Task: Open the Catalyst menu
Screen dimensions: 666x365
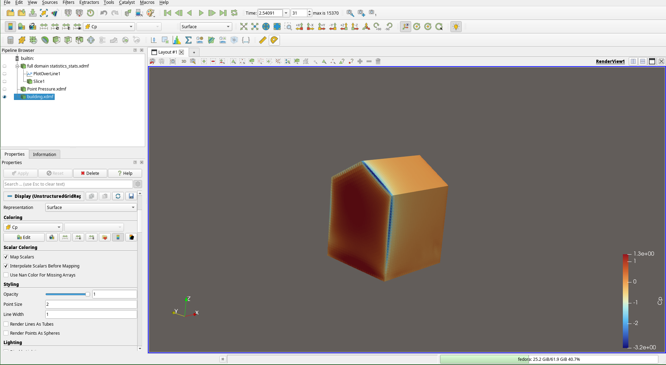Action: click(127, 2)
